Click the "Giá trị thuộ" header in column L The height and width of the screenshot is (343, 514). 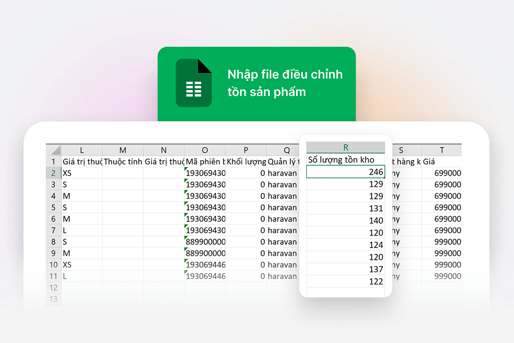(82, 162)
